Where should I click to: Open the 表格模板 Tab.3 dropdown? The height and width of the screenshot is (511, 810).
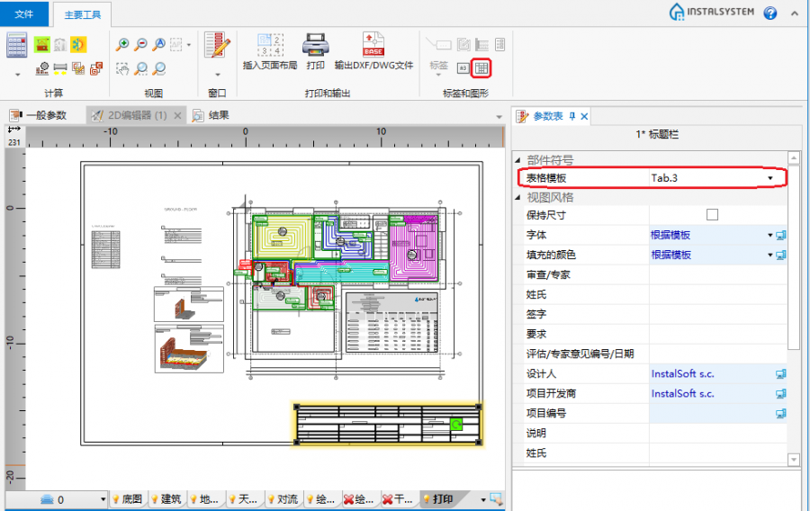click(x=770, y=178)
